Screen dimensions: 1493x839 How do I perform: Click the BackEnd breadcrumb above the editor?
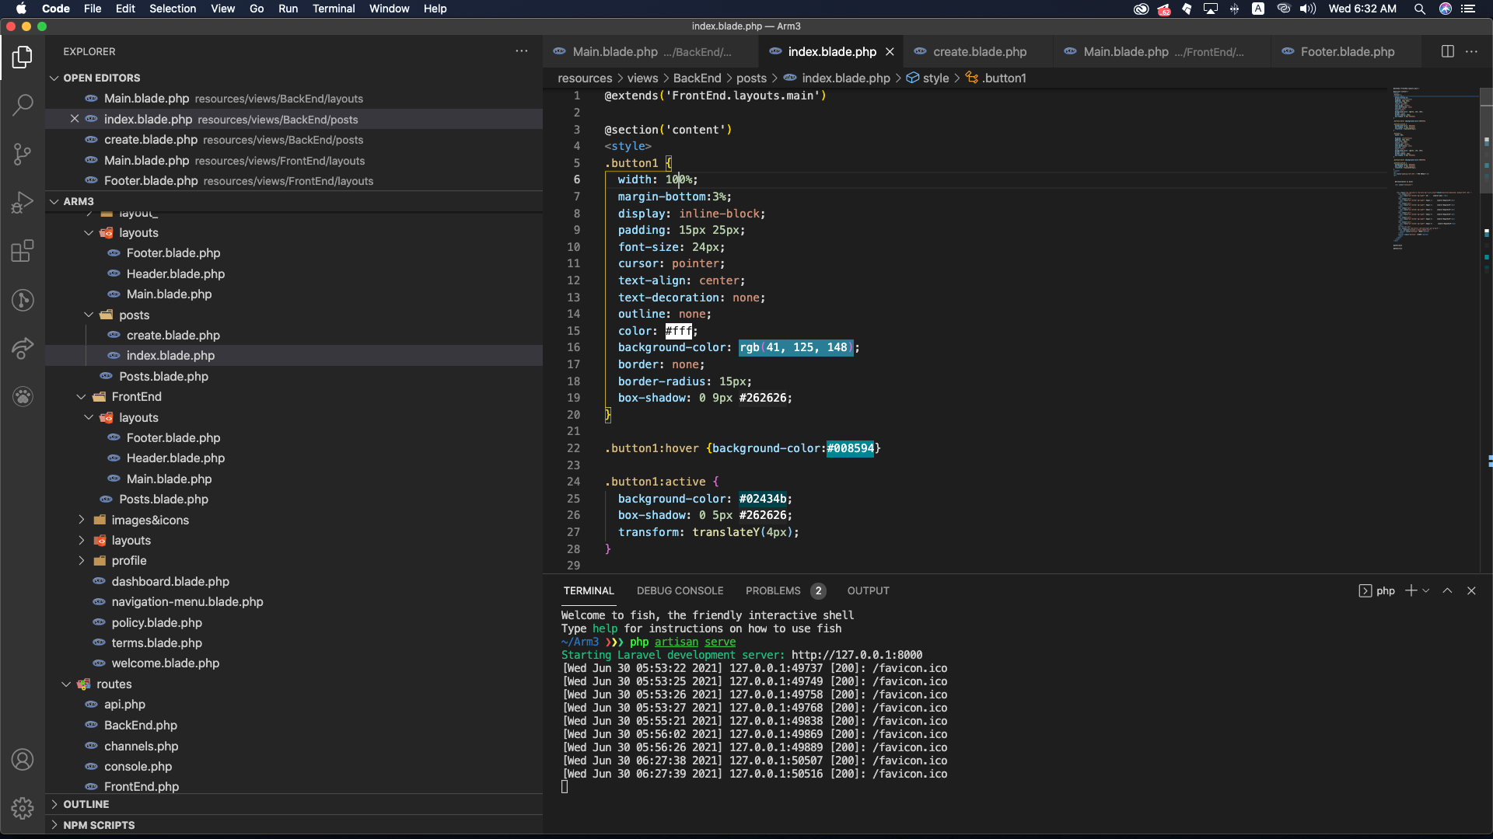coord(698,78)
